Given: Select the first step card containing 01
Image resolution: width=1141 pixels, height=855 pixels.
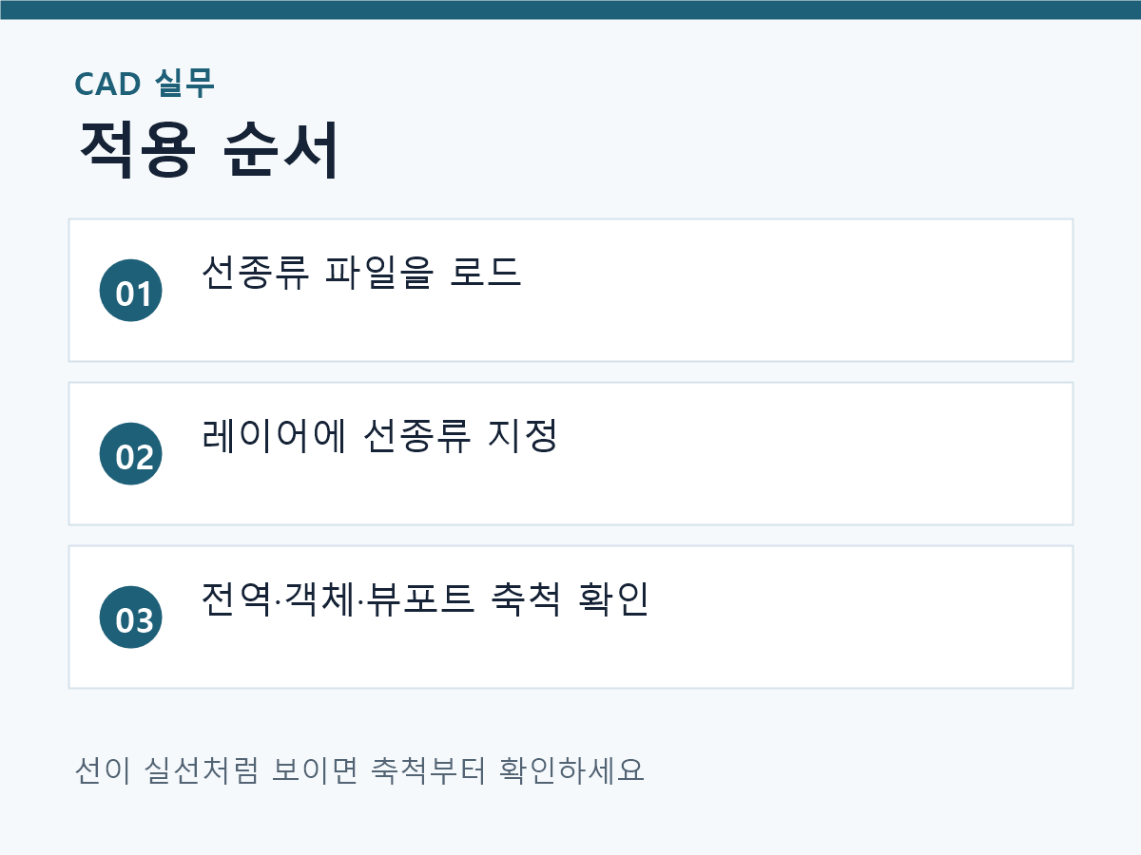Looking at the screenshot, I should (570, 291).
